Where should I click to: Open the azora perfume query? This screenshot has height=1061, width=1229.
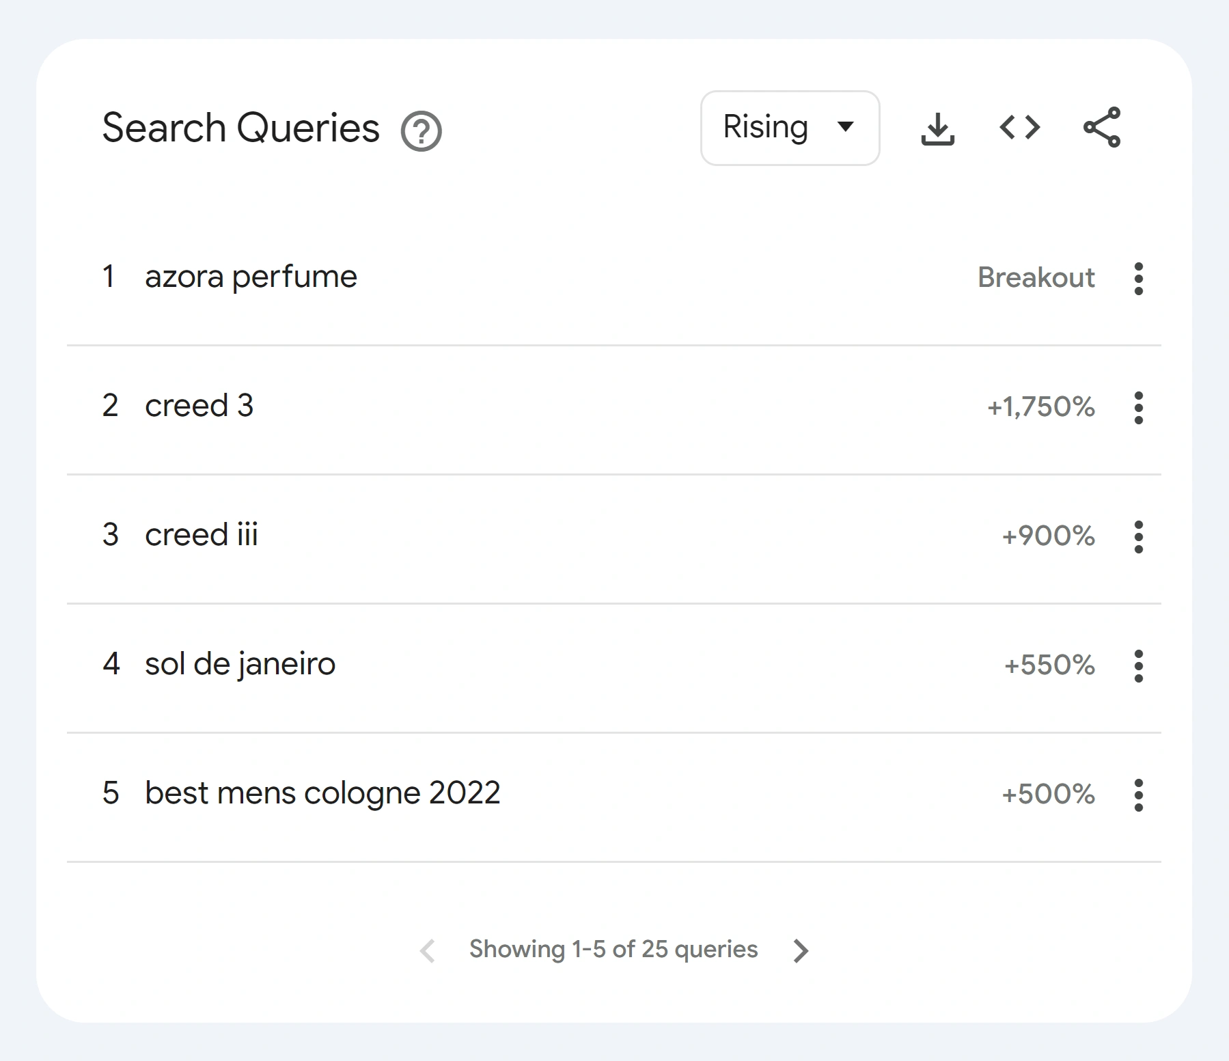point(251,277)
